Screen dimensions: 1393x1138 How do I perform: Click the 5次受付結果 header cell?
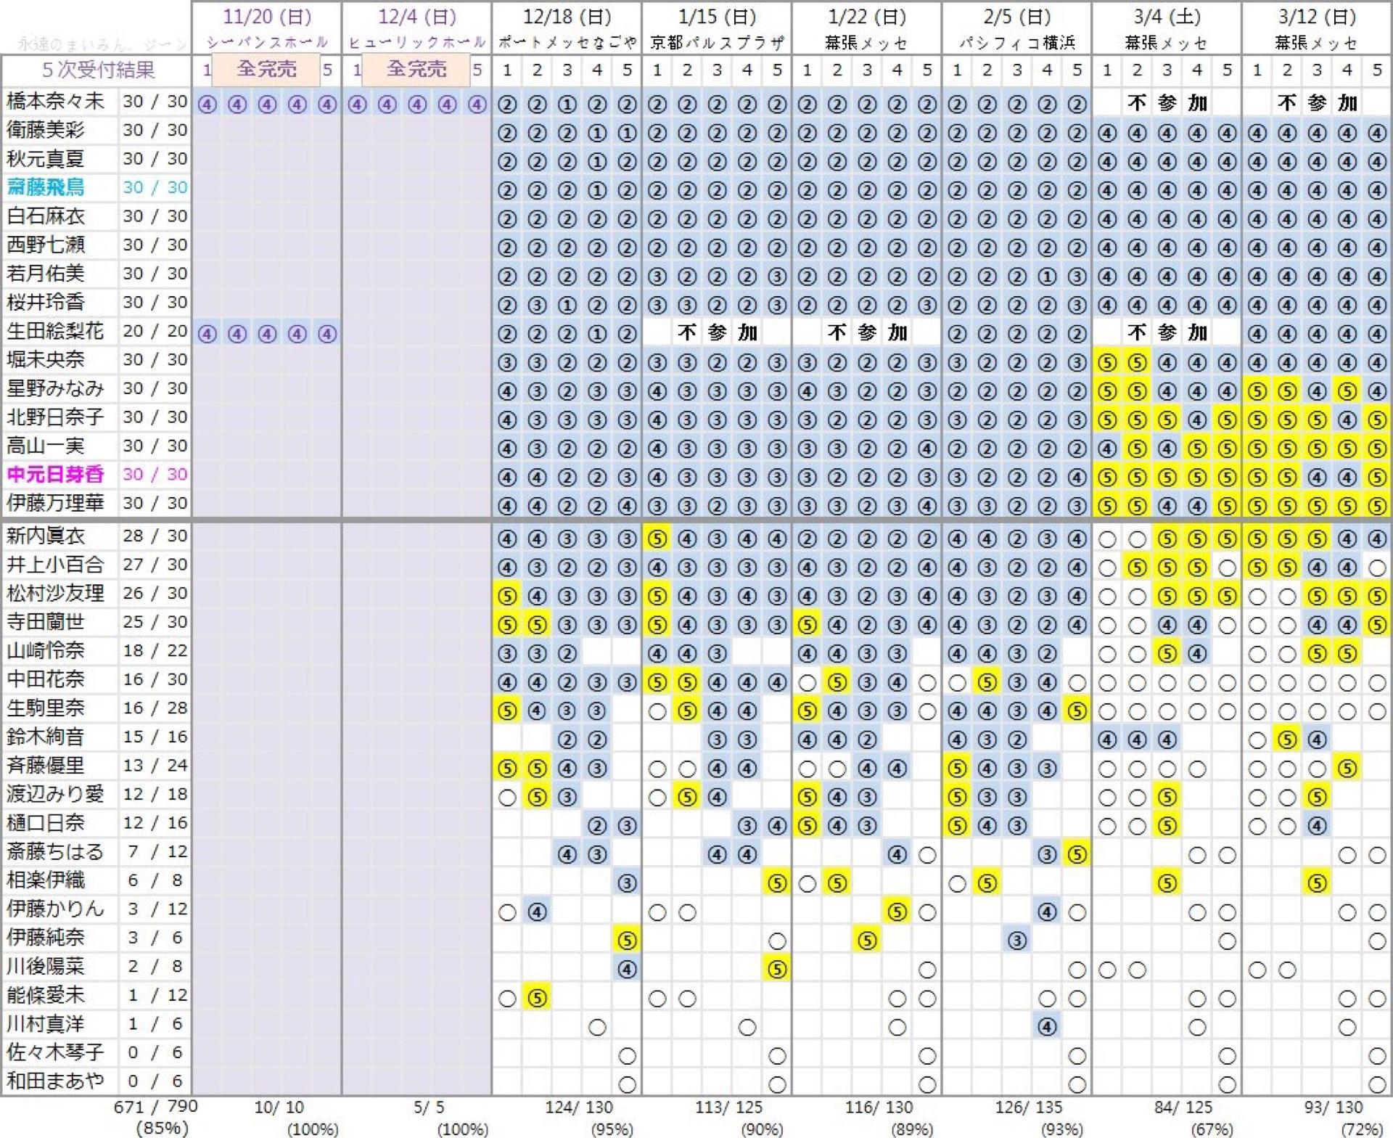[x=97, y=70]
